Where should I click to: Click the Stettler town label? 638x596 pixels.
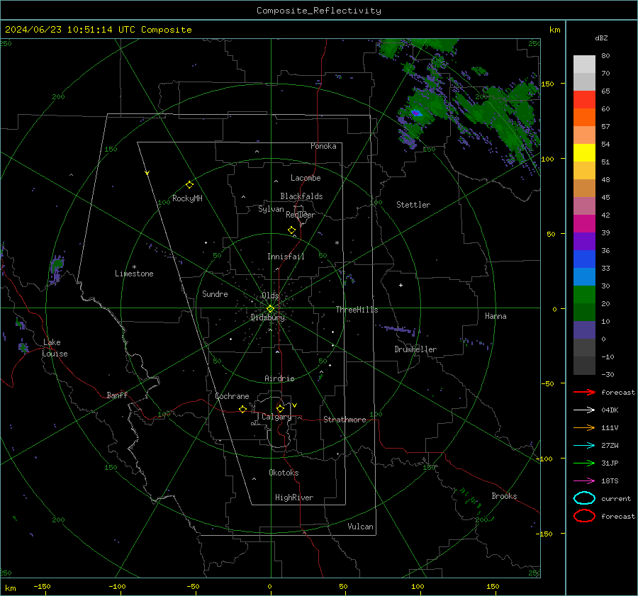(413, 205)
